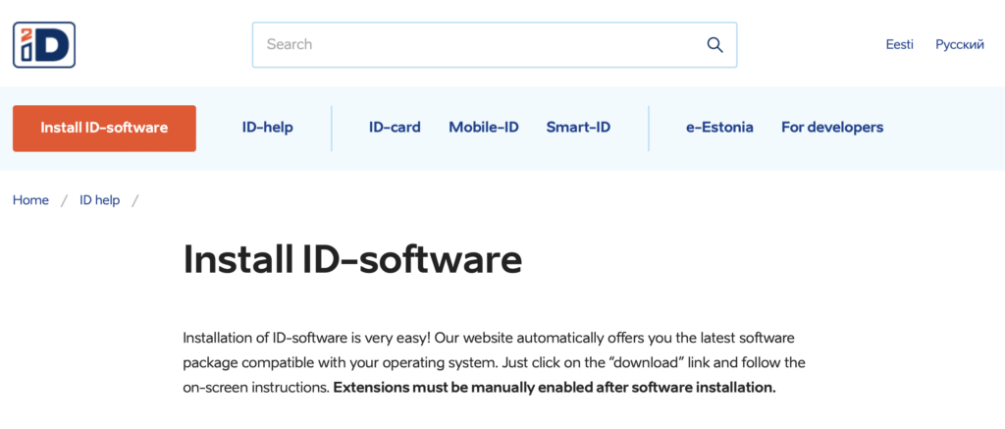Open the For developers menu item
The width and height of the screenshot is (1005, 429).
(x=832, y=128)
